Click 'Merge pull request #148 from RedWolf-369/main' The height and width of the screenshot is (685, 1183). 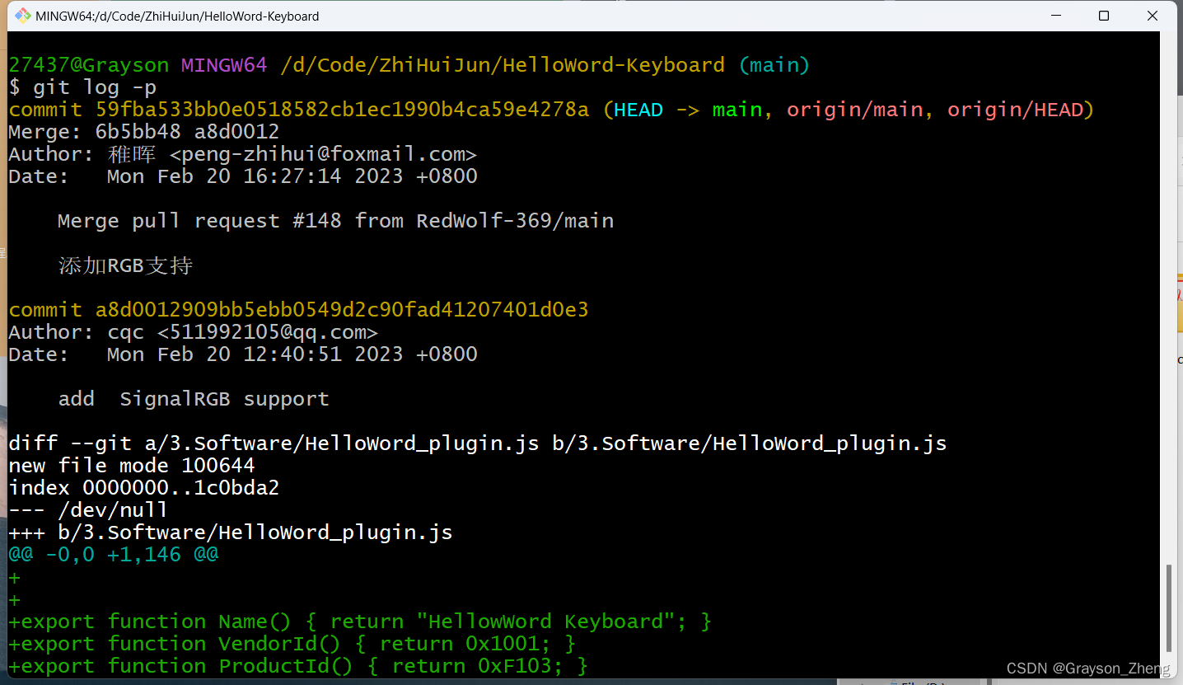(x=336, y=221)
